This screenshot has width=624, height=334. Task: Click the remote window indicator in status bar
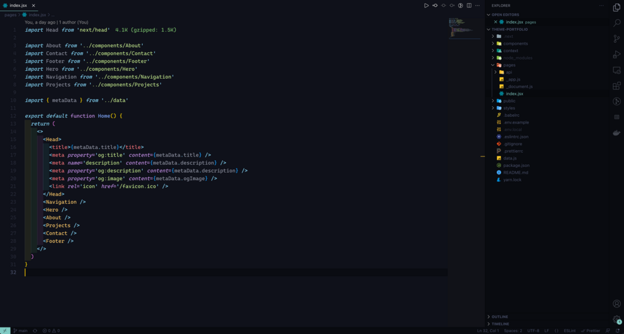5,331
